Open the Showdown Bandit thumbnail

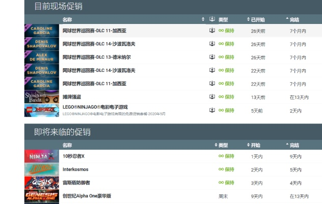(x=42, y=97)
